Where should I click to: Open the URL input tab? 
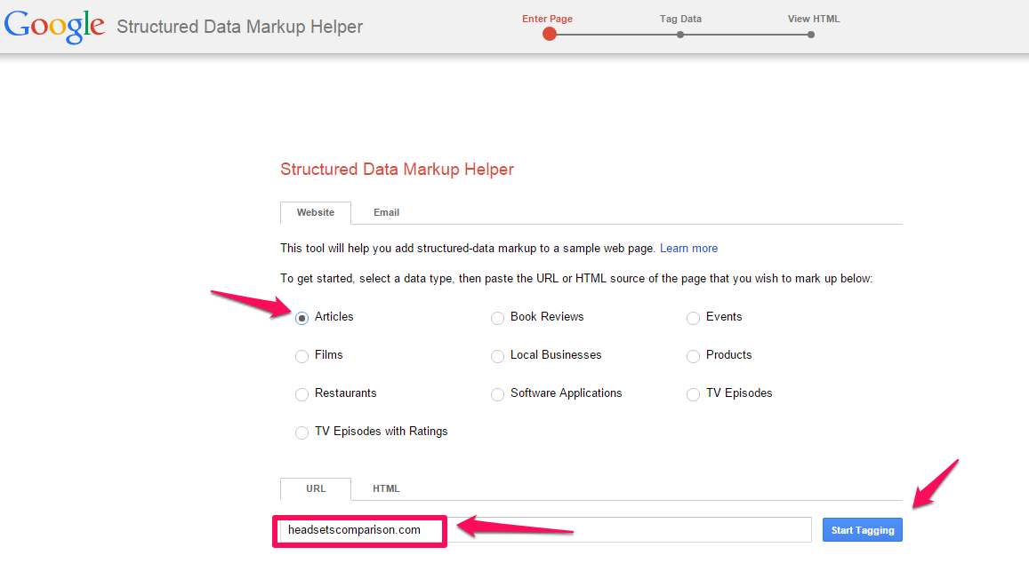pos(316,488)
